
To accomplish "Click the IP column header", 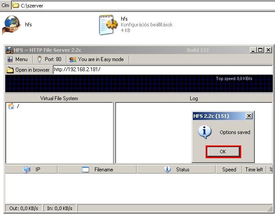I will [x=31, y=170].
